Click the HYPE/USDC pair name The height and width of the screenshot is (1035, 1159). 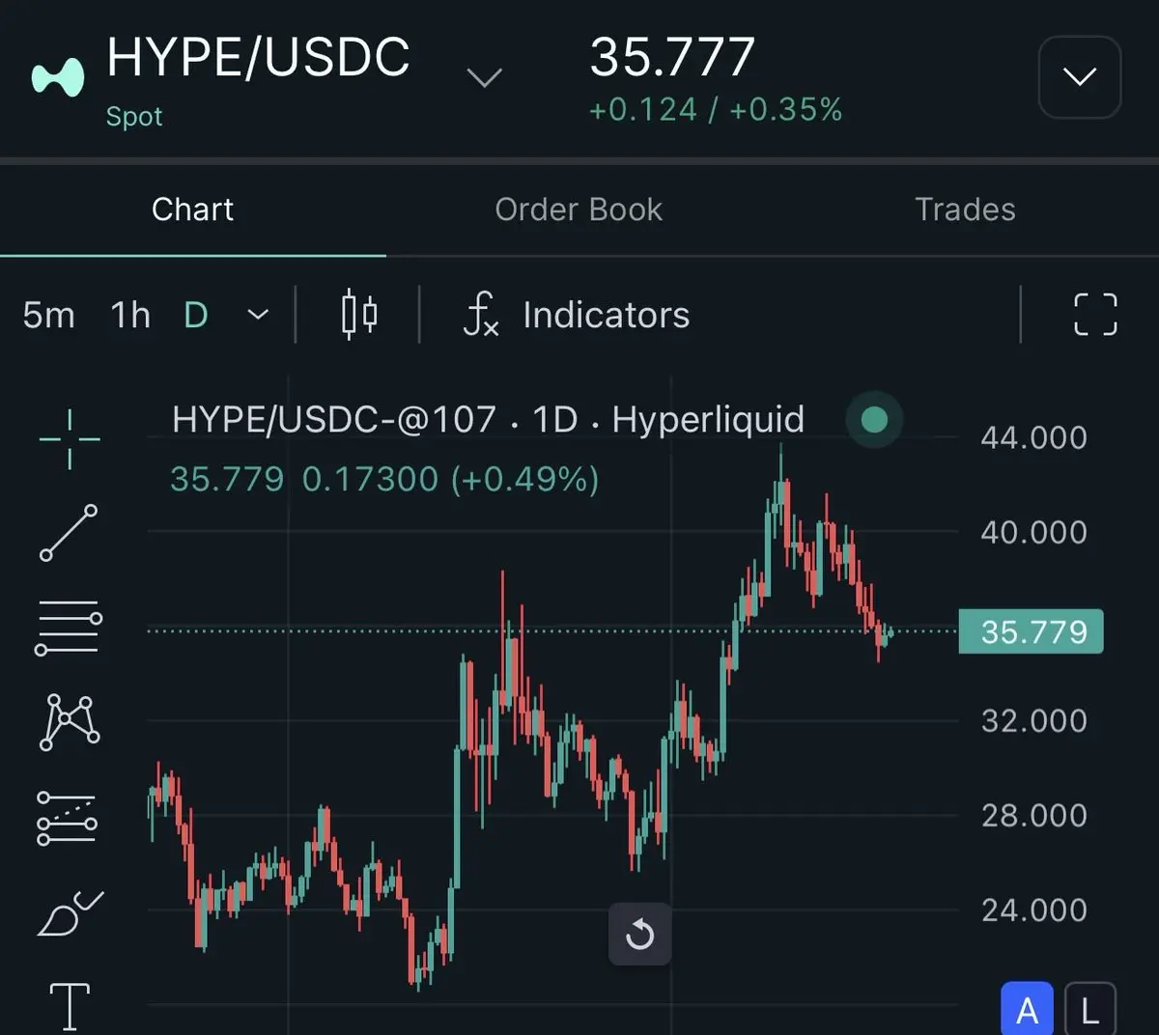click(x=258, y=57)
